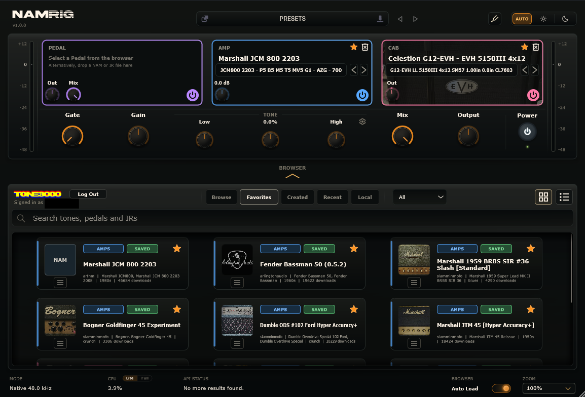Toggle the PEDAL section power
Viewport: 585px width, 397px height.
coord(193,95)
